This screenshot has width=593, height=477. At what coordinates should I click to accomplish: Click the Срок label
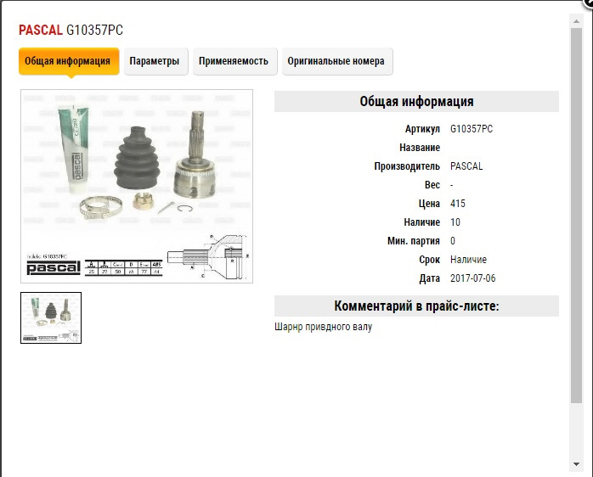[430, 260]
